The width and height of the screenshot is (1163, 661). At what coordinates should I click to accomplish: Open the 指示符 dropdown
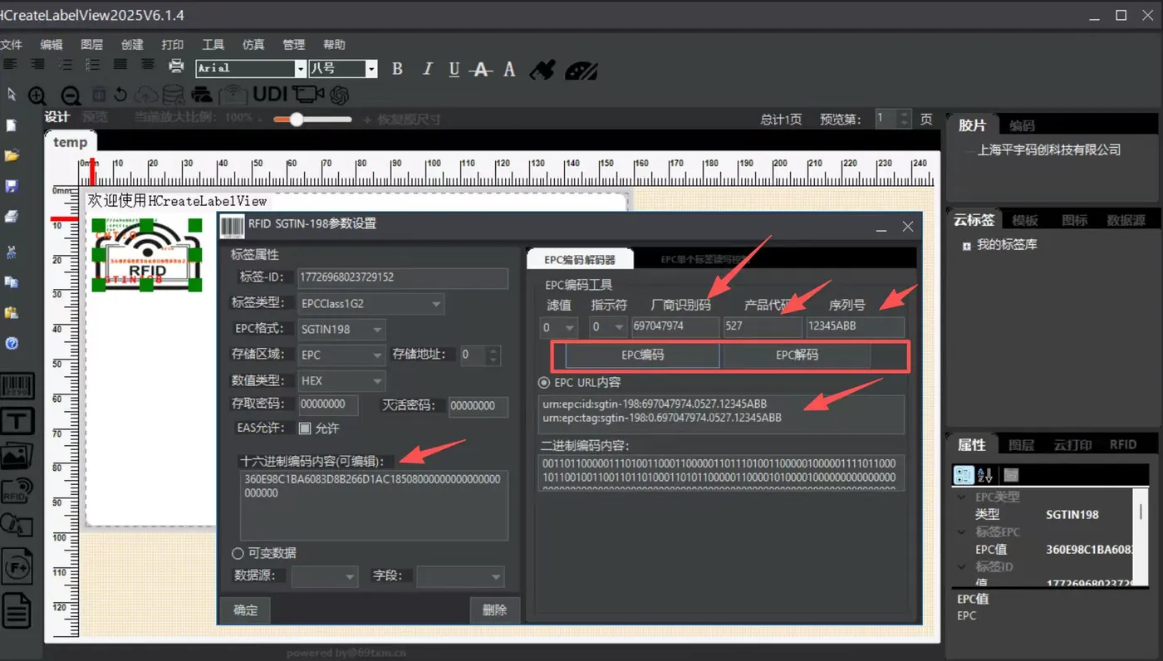[x=608, y=327]
